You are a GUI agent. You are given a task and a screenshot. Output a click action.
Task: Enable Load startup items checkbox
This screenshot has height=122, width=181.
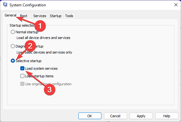click(x=22, y=76)
